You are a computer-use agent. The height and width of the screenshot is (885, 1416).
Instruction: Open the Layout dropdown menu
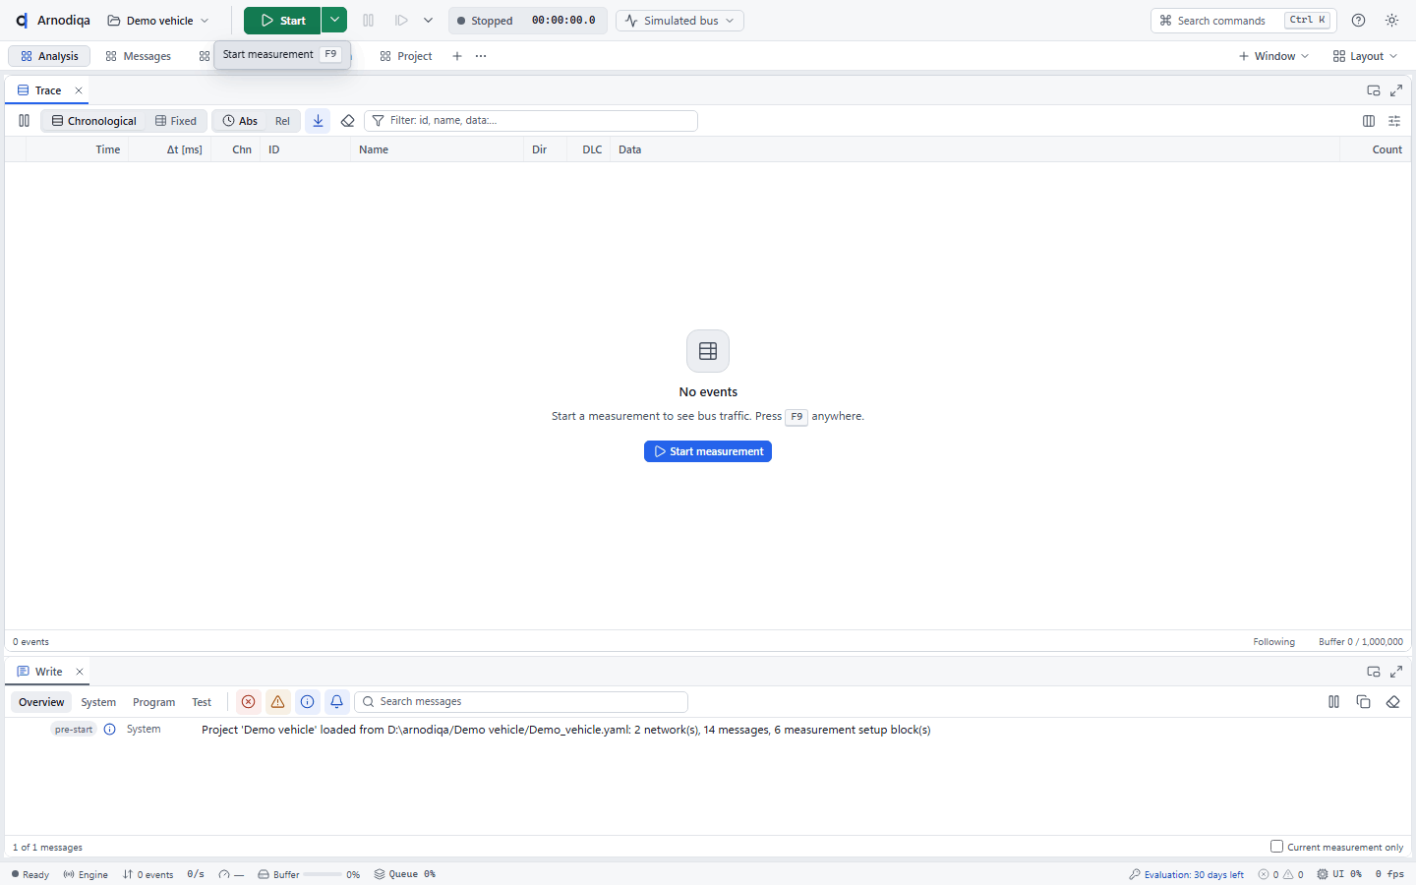[x=1365, y=56]
